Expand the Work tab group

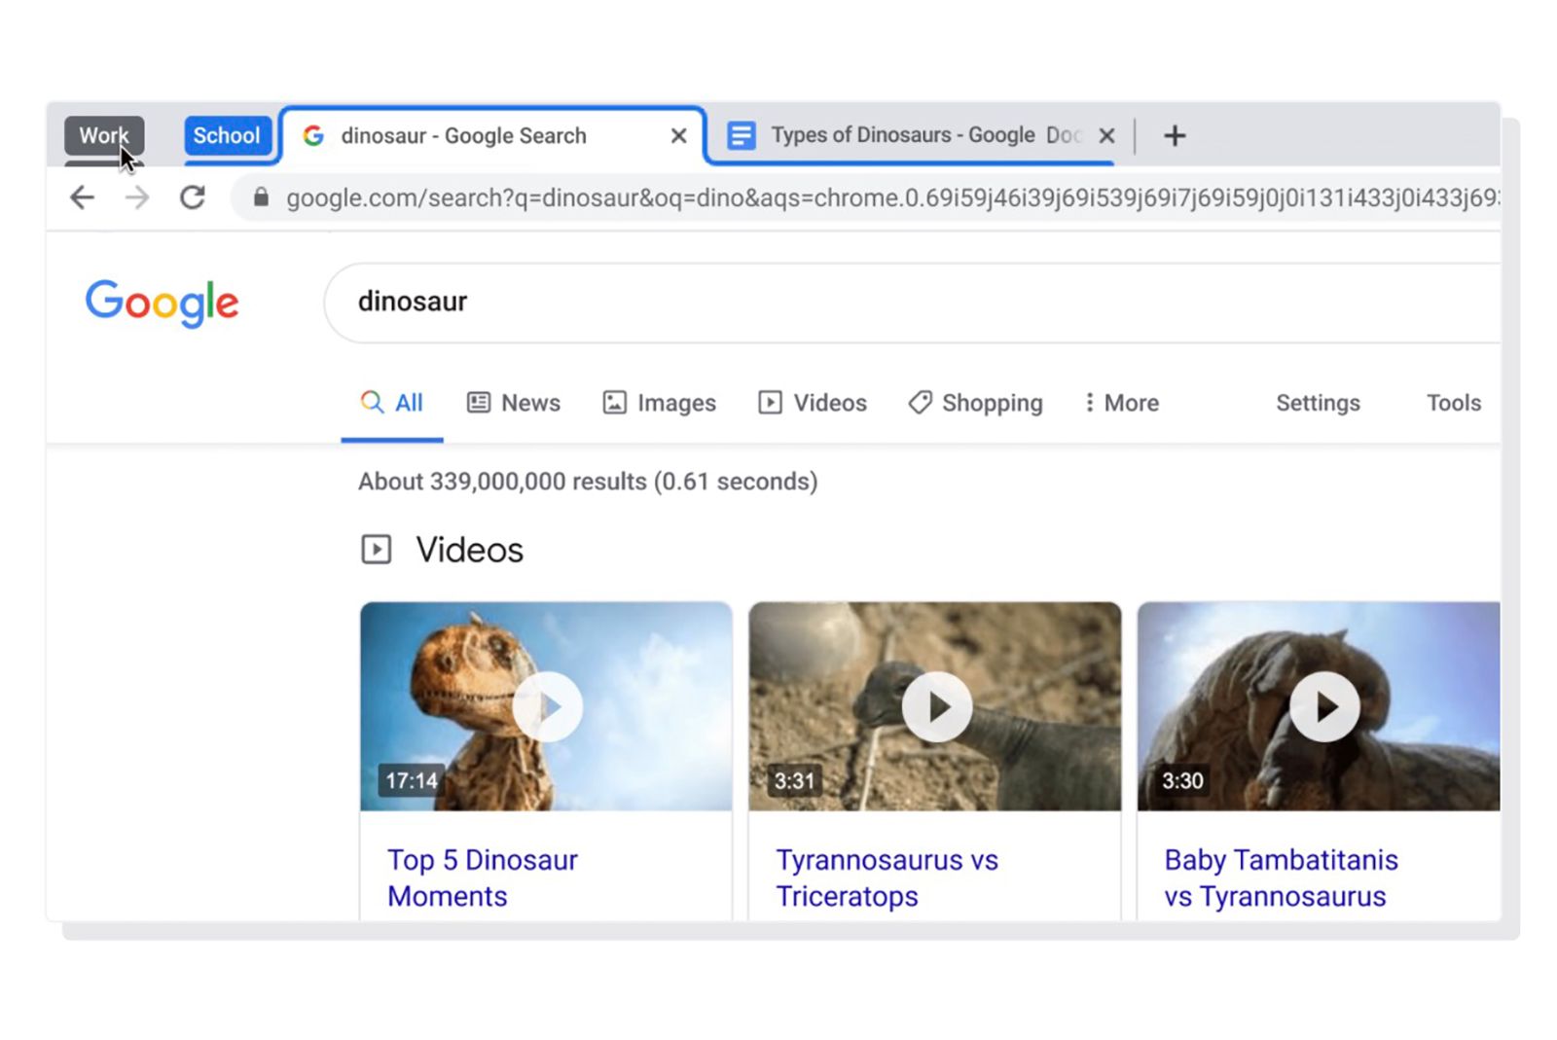pyautogui.click(x=103, y=135)
